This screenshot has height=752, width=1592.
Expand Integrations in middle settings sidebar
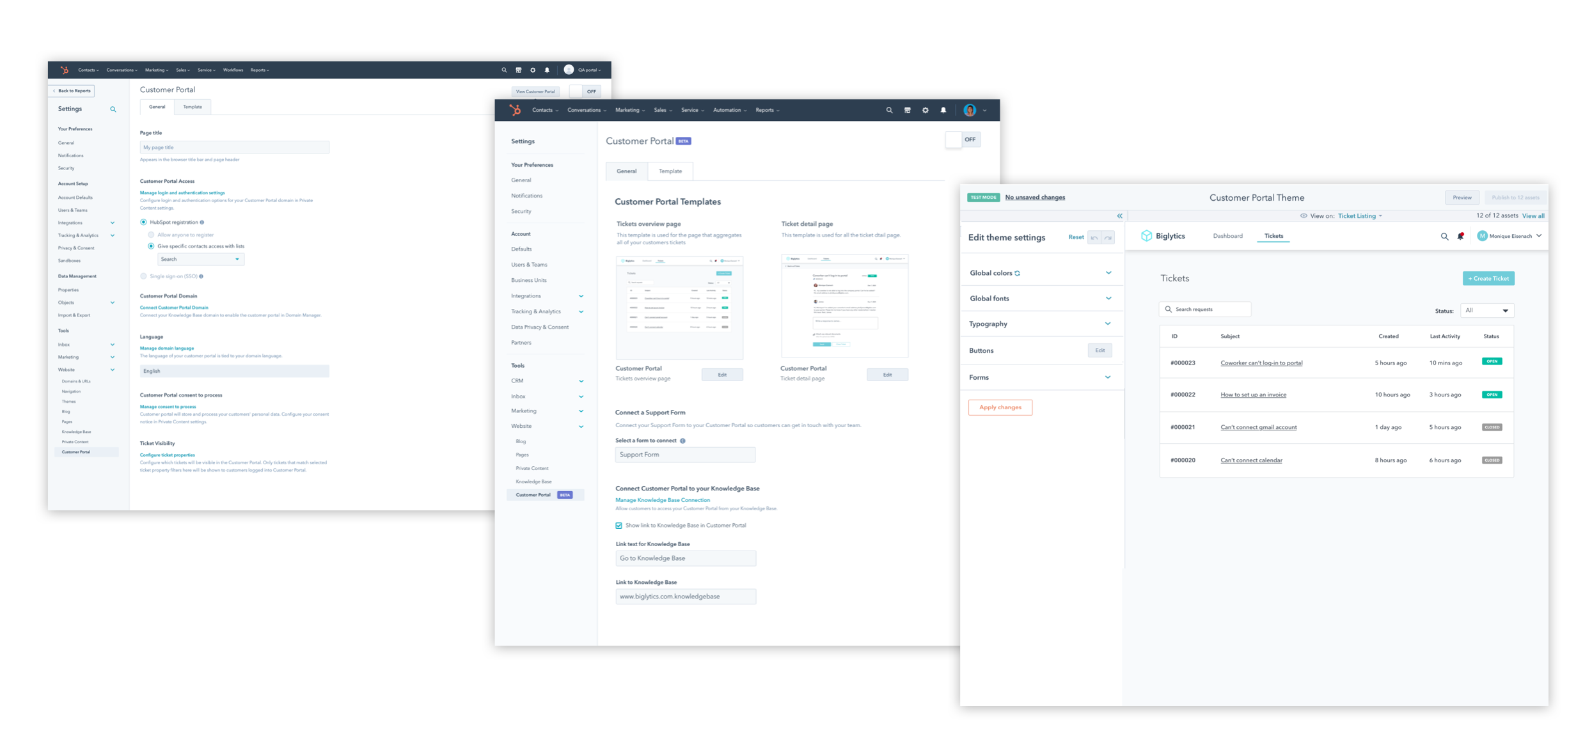(581, 296)
